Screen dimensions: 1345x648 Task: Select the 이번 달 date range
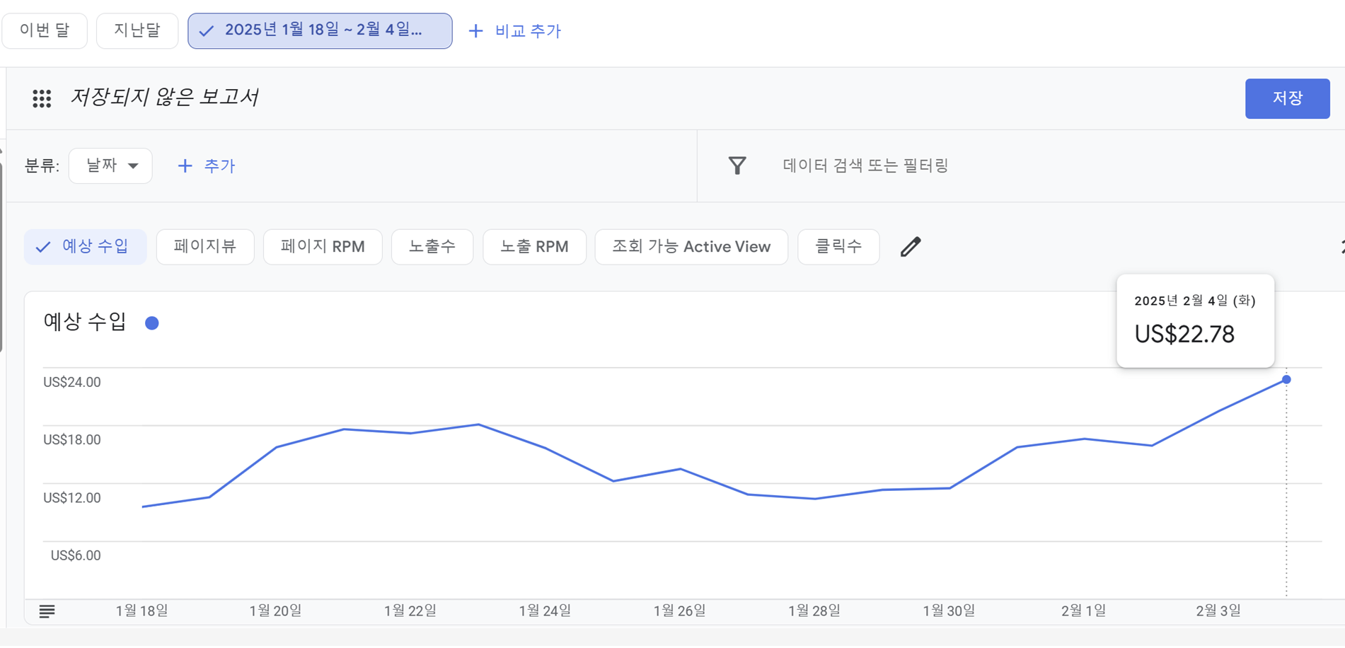45,30
